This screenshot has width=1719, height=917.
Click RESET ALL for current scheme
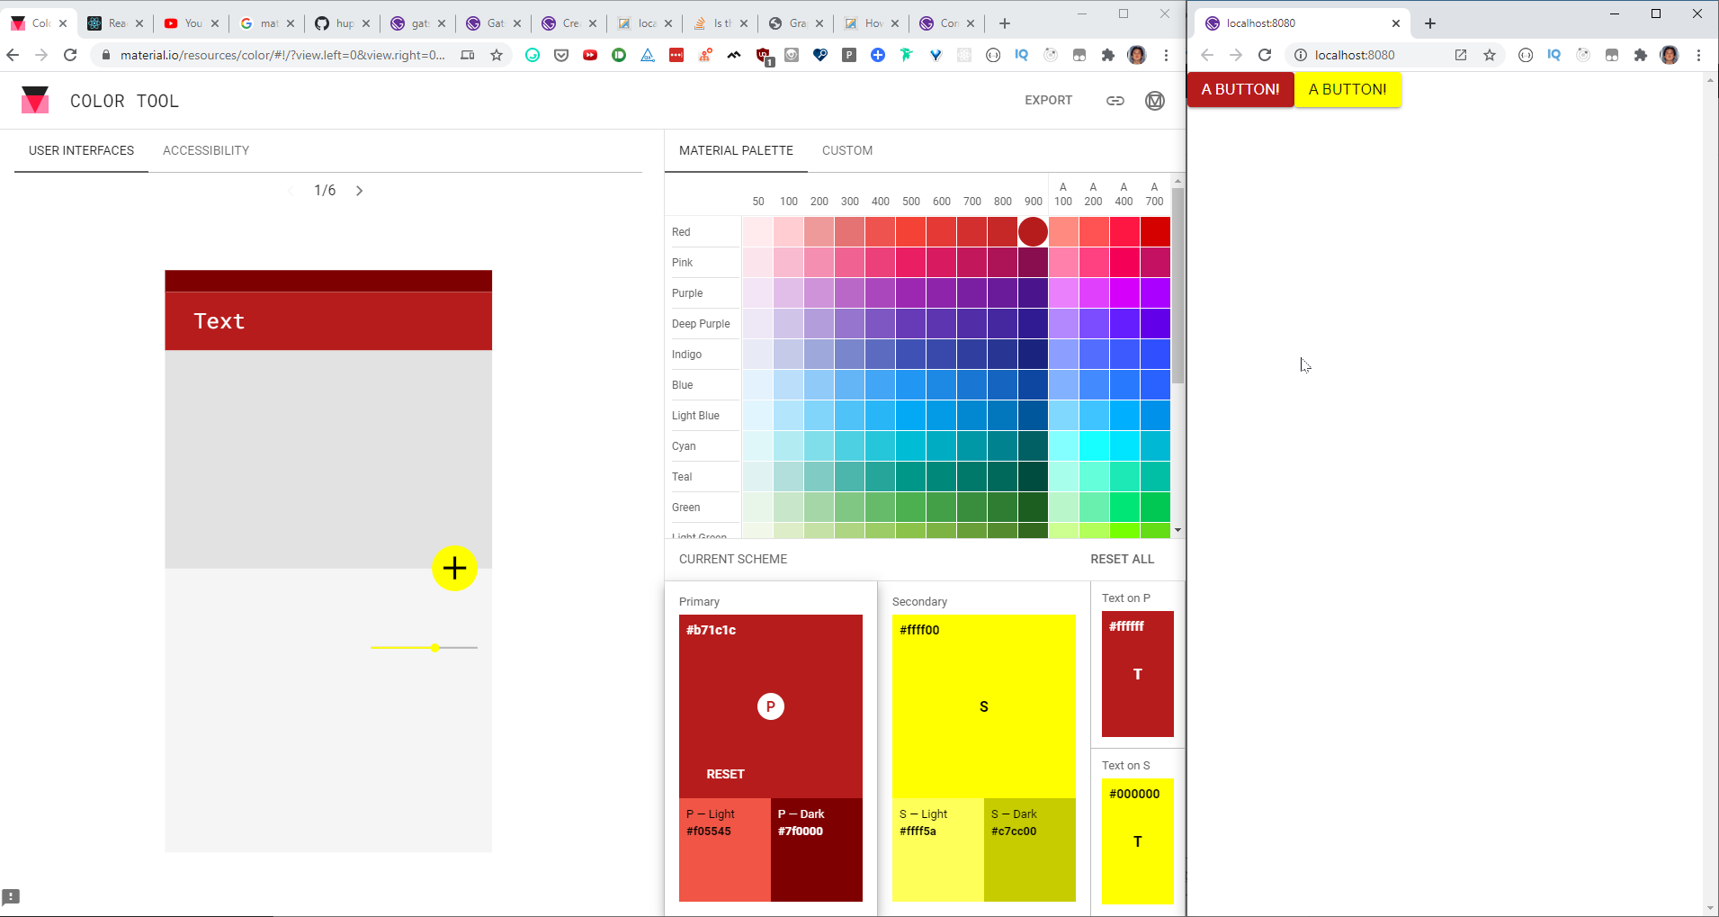tap(1122, 559)
